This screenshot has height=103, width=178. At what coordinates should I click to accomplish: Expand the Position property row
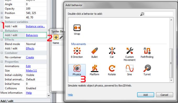click(x=2, y=13)
